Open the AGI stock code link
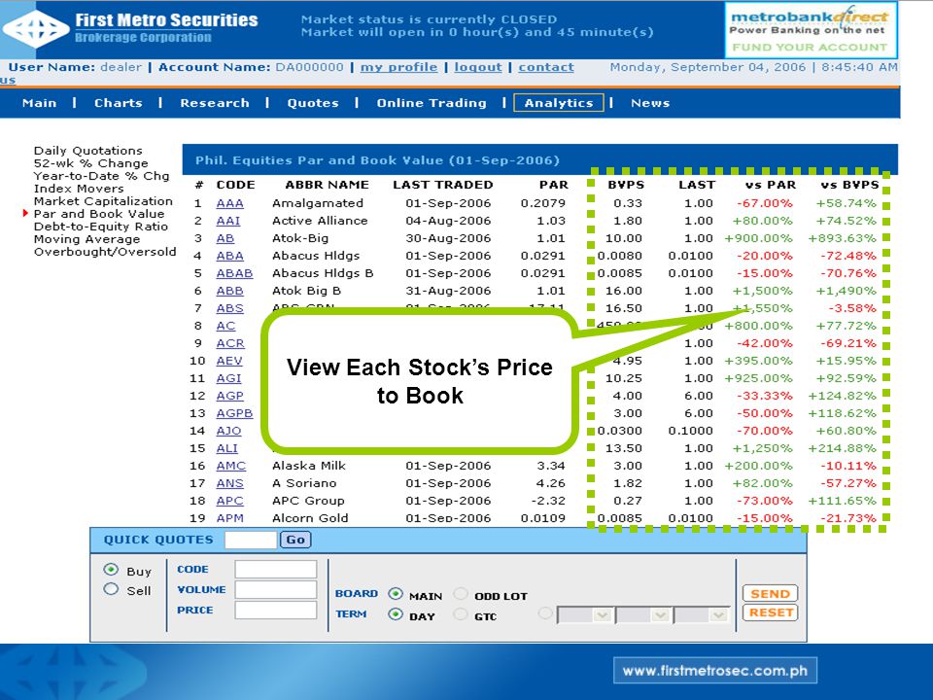This screenshot has height=700, width=933. click(x=228, y=378)
